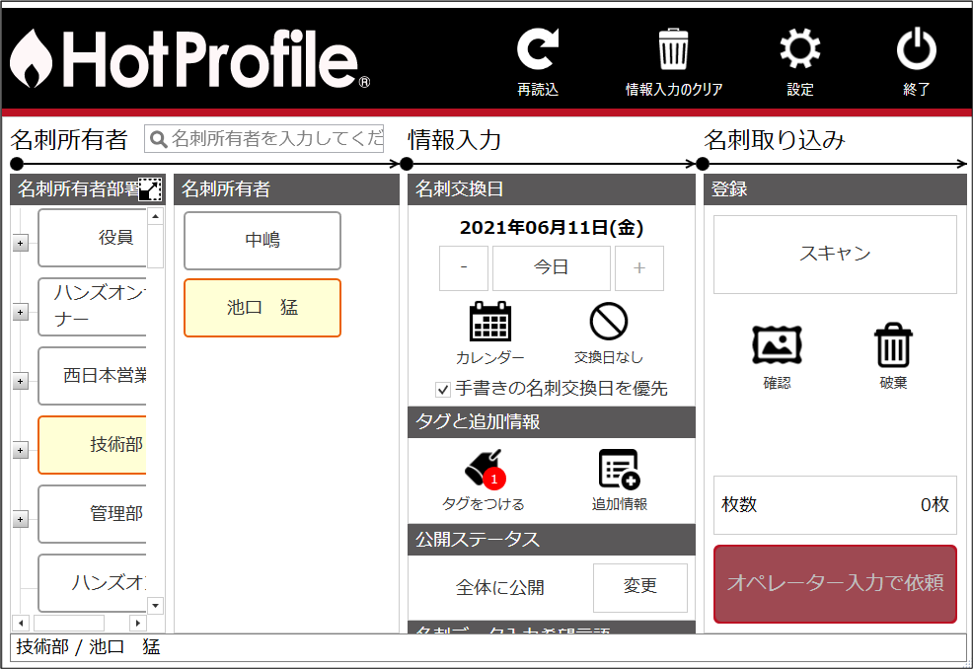Select the 西日本営業 department
The image size is (973, 669).
click(x=93, y=376)
